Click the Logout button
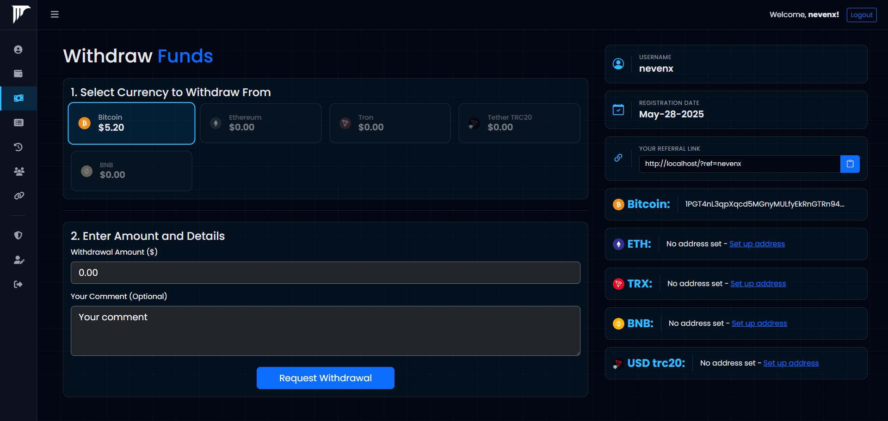Viewport: 888px width, 421px height. point(861,15)
